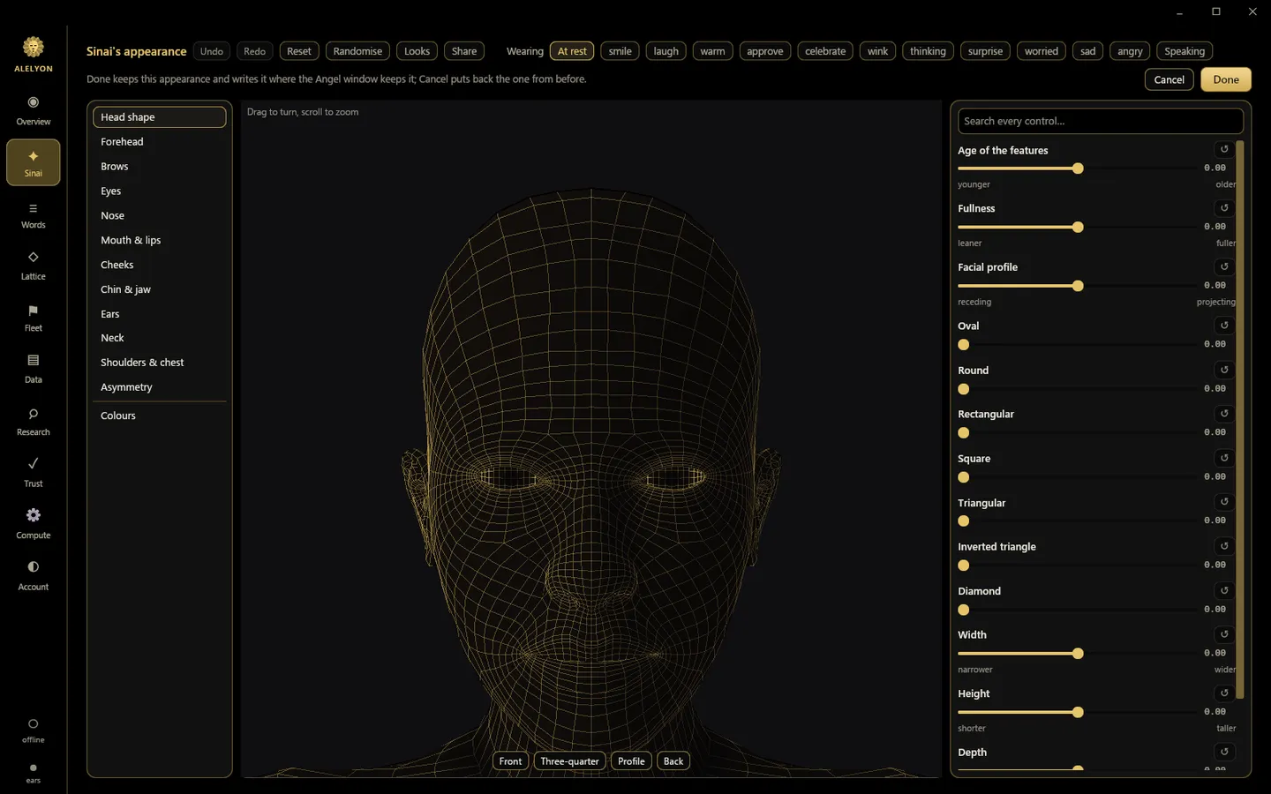Open the Colours category

159,416
